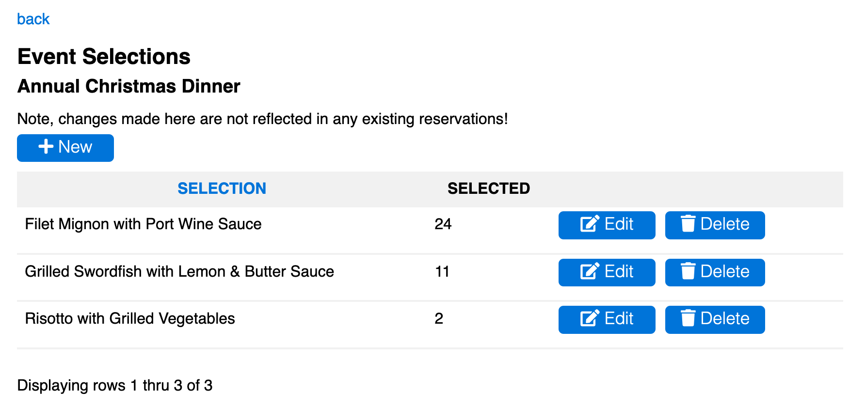Viewport: 865px width, 408px height.
Task: Click trash icon for Risotto row
Action: [688, 318]
